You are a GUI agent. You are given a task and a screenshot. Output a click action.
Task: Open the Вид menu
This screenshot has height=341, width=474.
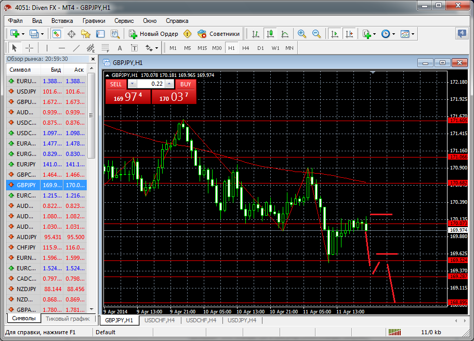point(37,21)
